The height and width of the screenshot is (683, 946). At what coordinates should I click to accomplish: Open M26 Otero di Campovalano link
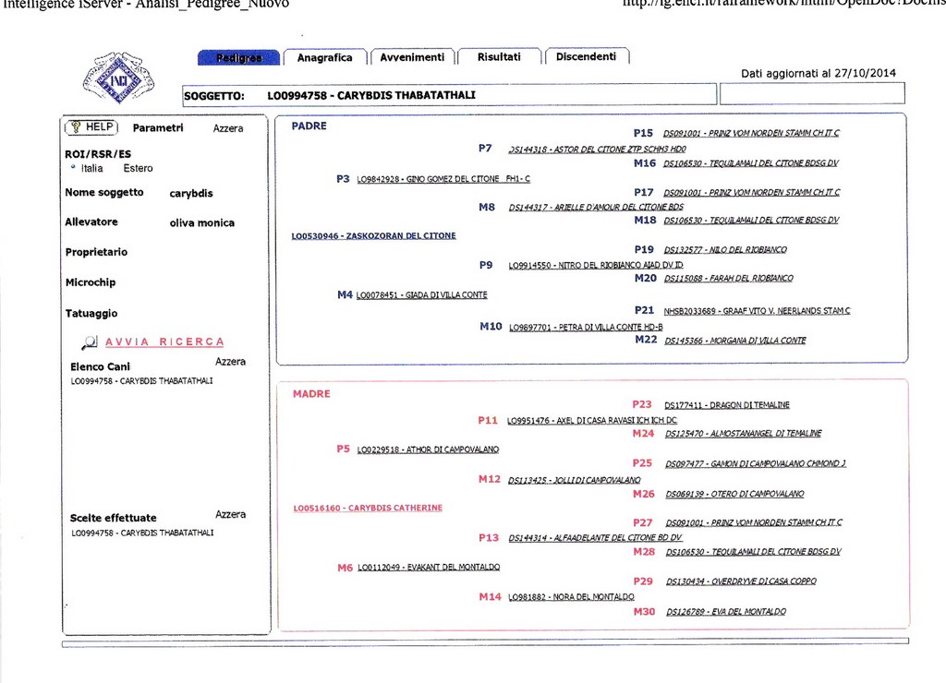734,494
